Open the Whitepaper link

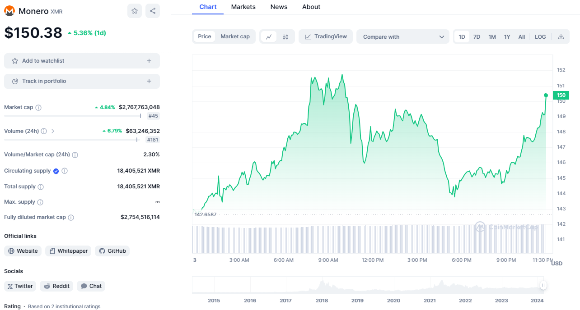click(x=68, y=251)
